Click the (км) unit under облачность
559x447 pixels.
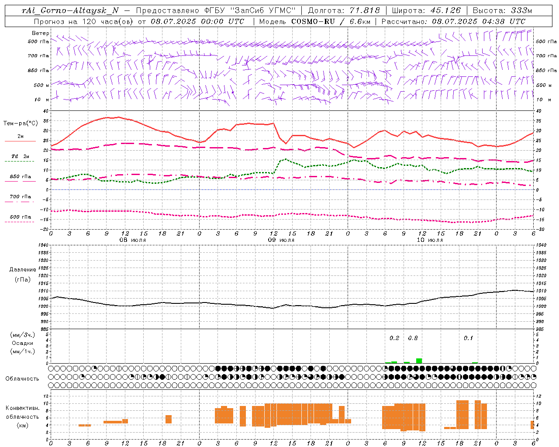tap(23, 425)
